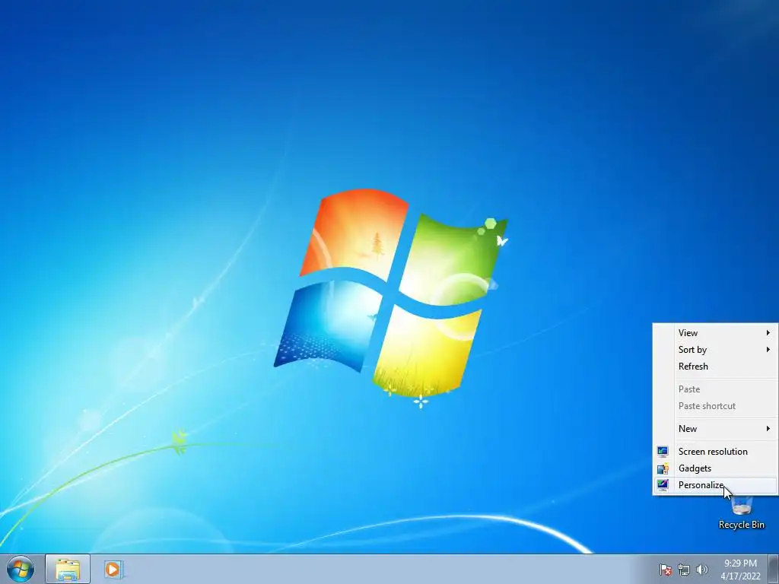This screenshot has height=584, width=779.
Task: Click the Action Center flag icon
Action: point(665,570)
